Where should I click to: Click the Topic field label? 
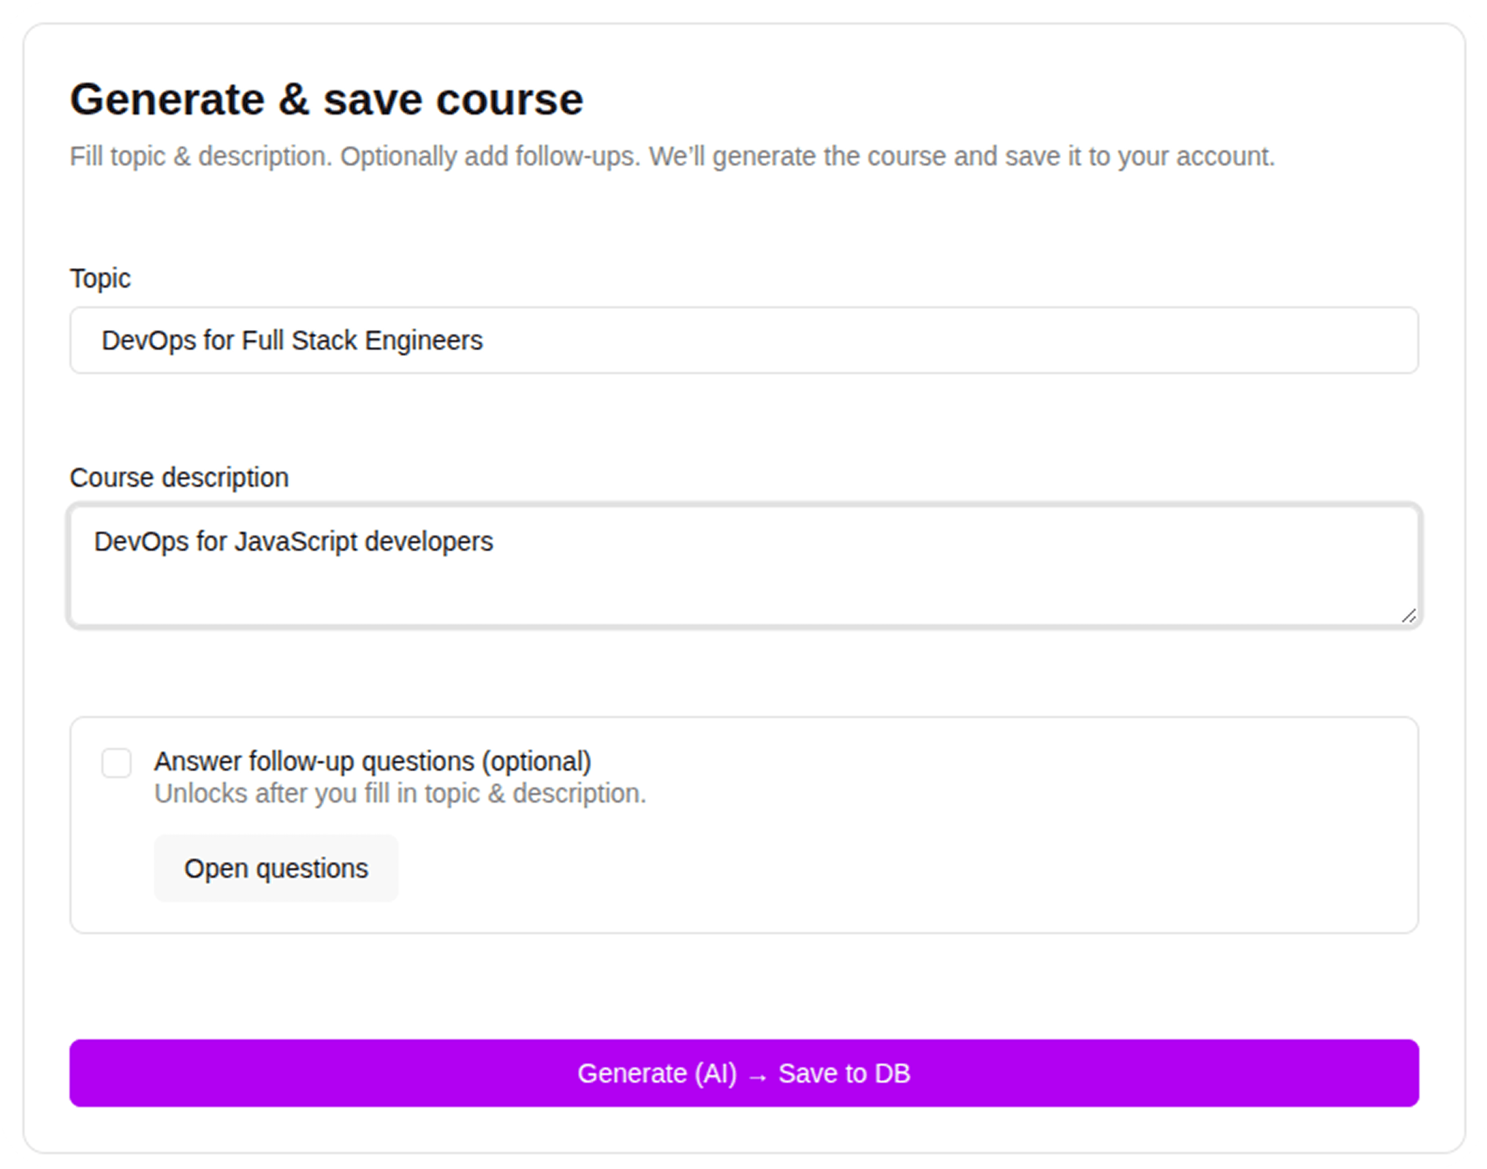(x=100, y=279)
